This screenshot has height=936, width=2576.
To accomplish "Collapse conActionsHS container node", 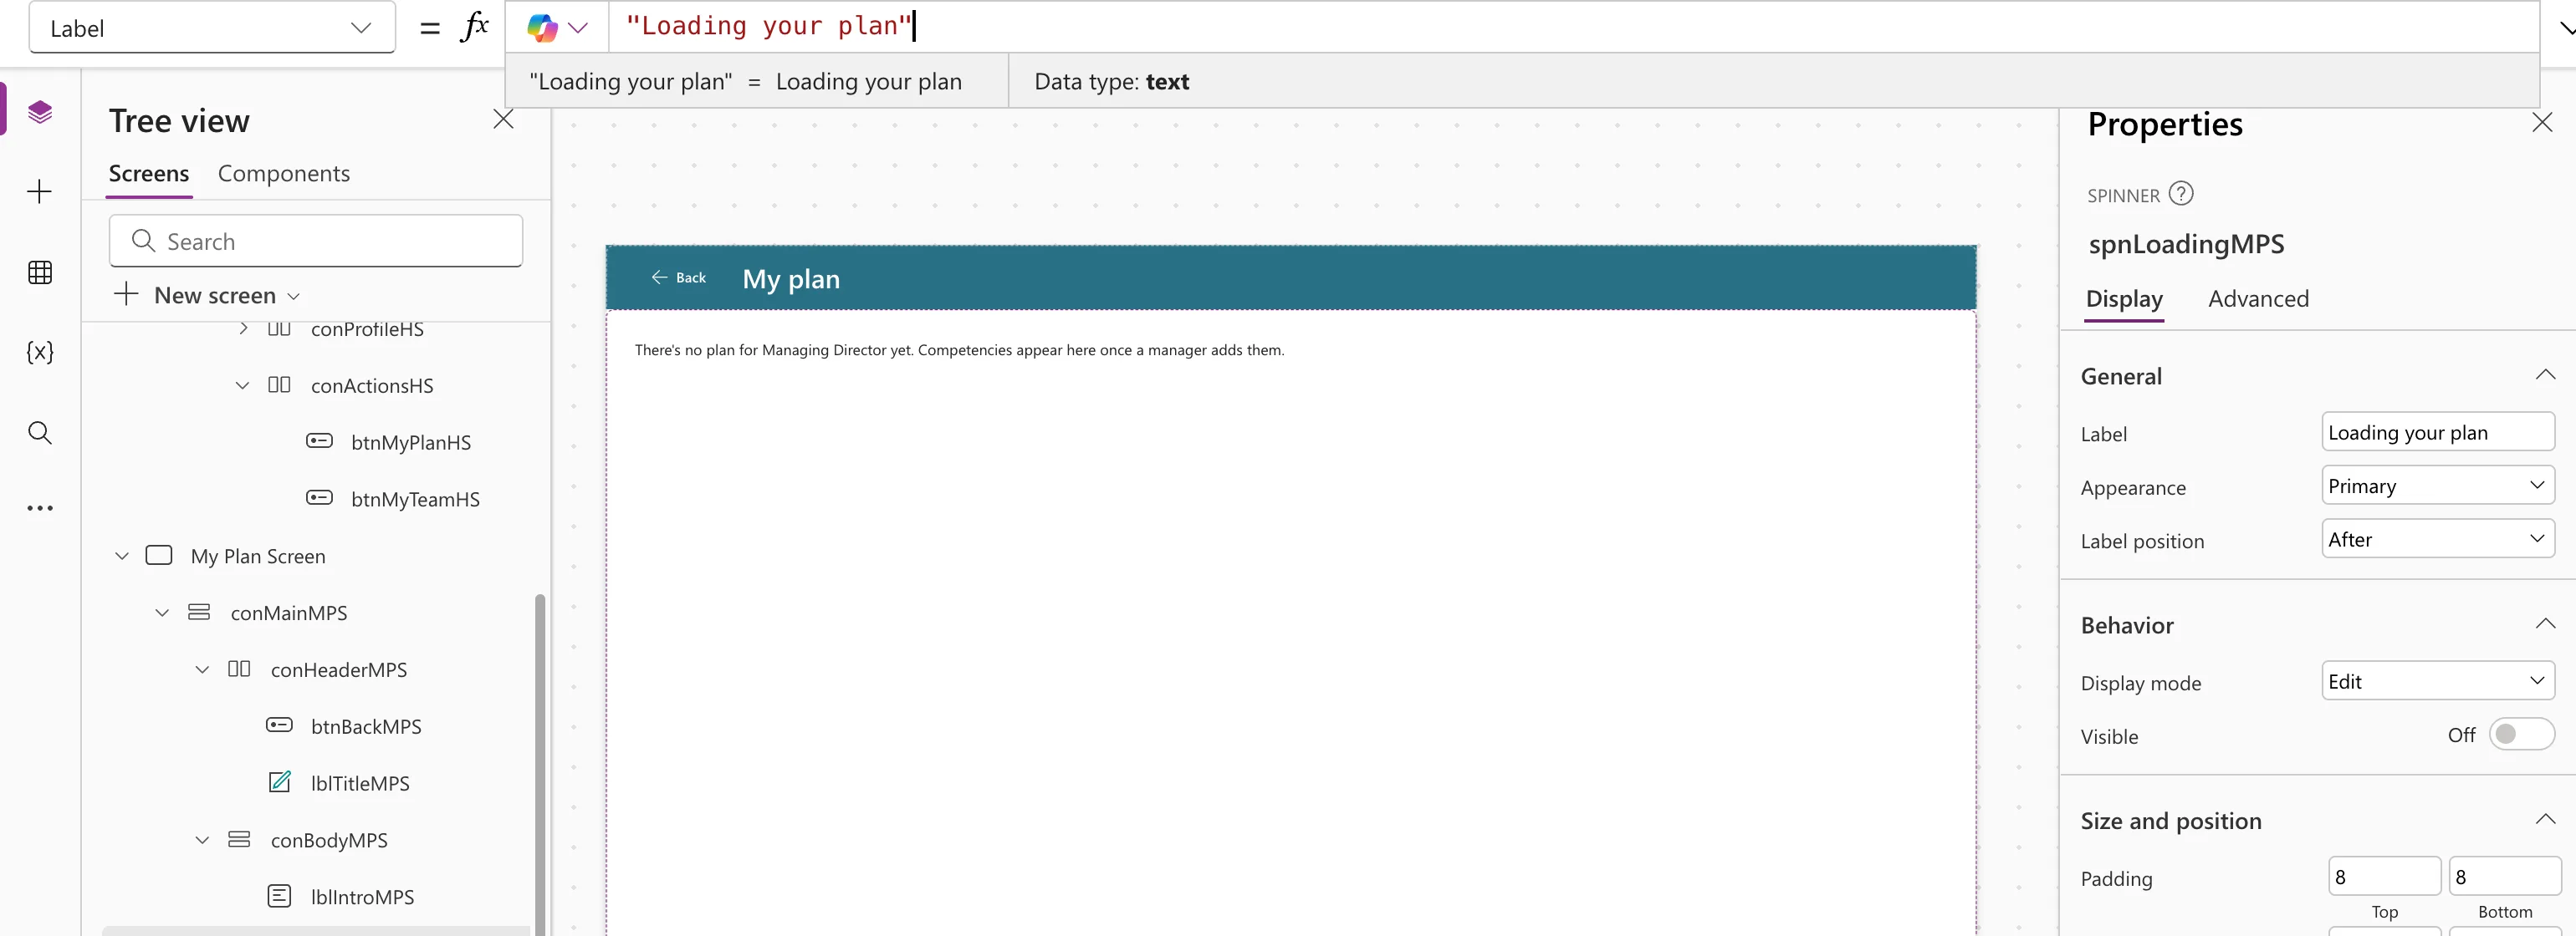I will pos(242,385).
